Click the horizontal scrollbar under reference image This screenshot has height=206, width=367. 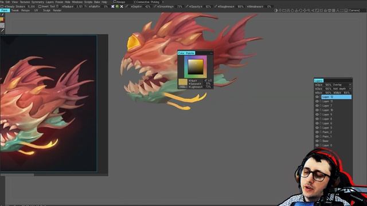pos(17,175)
